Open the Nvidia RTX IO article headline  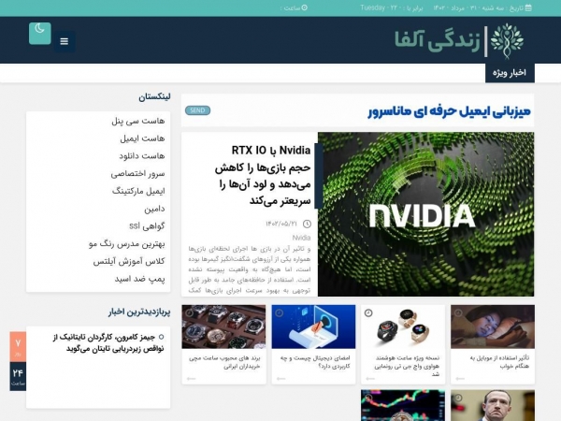click(263, 176)
